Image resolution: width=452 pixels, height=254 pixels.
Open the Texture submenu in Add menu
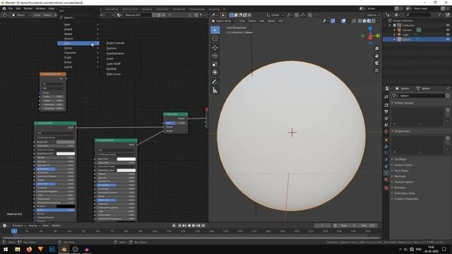pyautogui.click(x=78, y=38)
